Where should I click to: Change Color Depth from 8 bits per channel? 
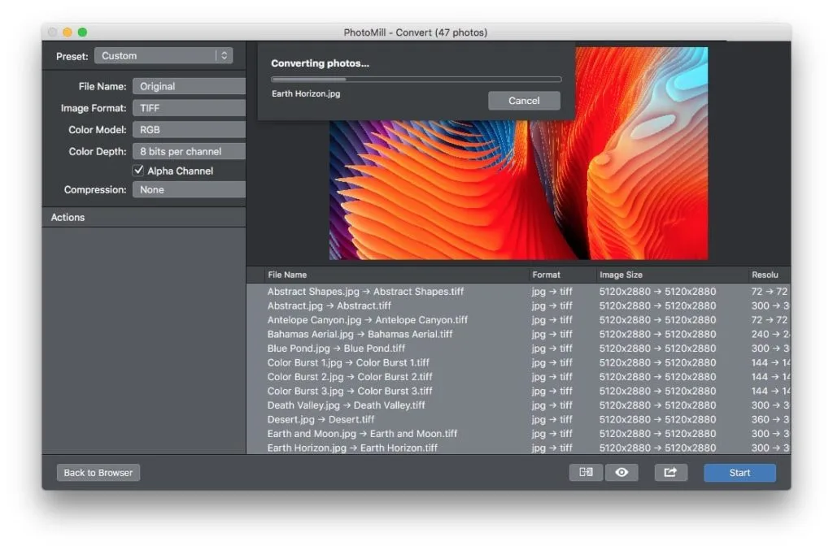(x=188, y=151)
